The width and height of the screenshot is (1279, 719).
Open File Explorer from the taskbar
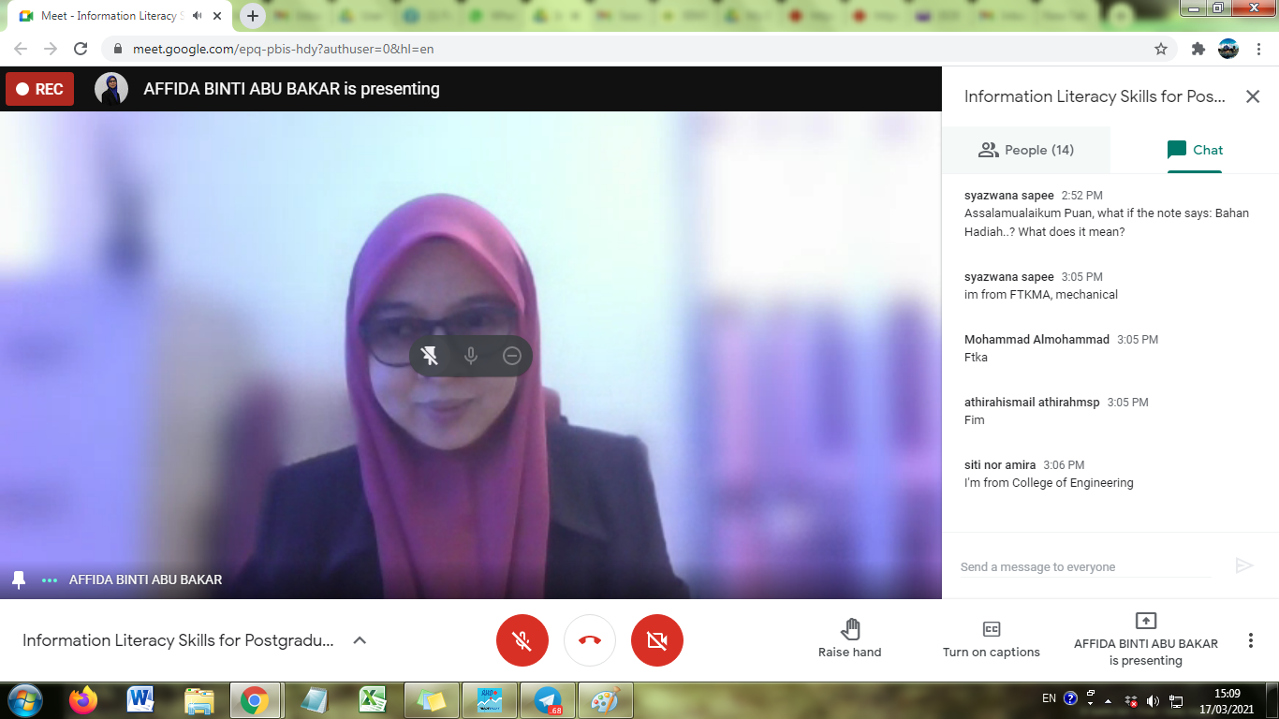click(x=199, y=699)
